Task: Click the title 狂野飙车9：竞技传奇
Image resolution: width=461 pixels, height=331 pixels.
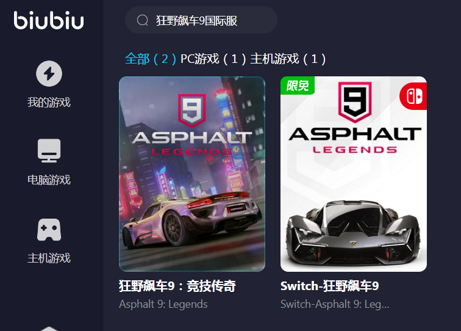Action: (x=177, y=286)
